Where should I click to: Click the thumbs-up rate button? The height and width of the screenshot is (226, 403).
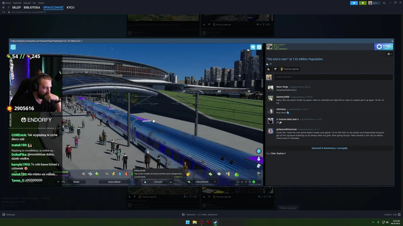click(x=269, y=69)
